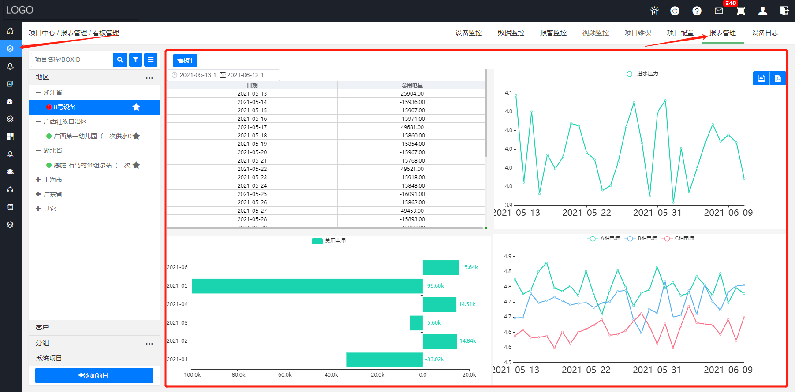The width and height of the screenshot is (795, 392).
Task: Open the 分组 more options dots
Action: click(149, 344)
